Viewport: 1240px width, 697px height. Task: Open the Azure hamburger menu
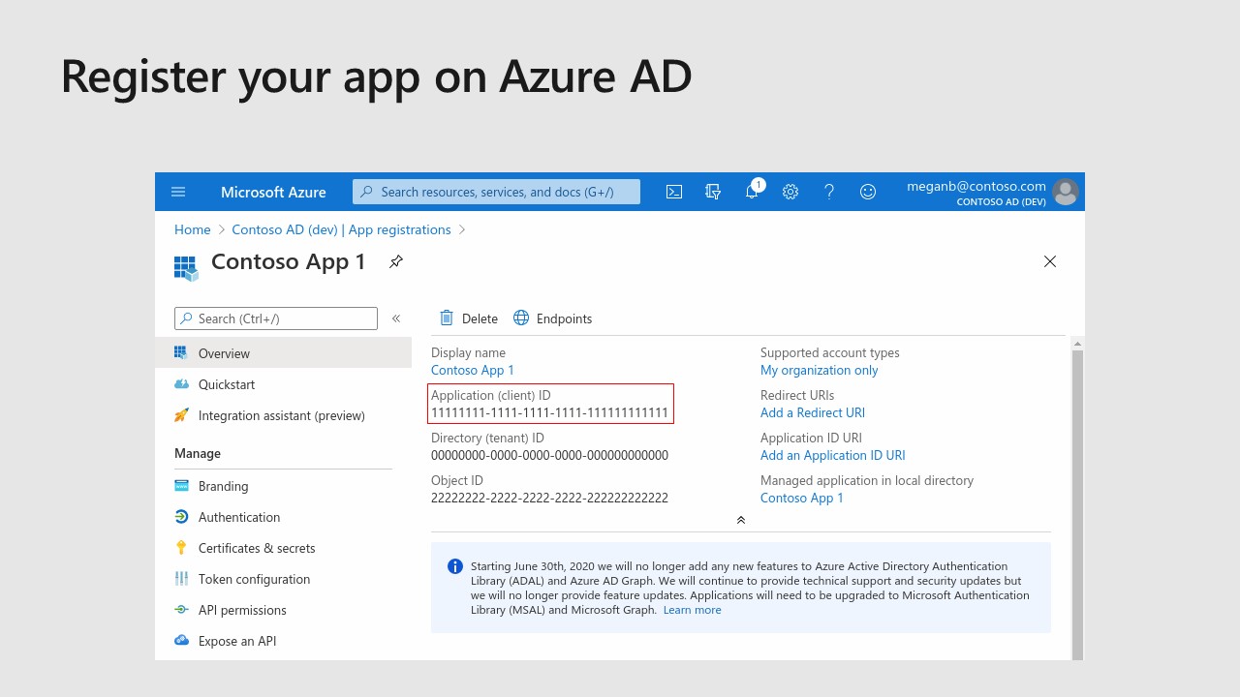coord(178,192)
